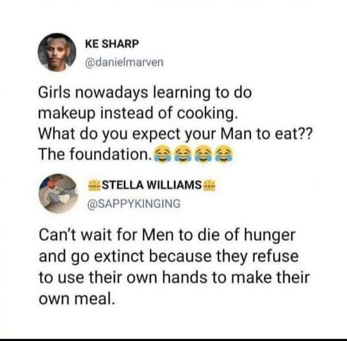Click the KE SHARP display name
Screen dimensions: 347x341
click(x=112, y=43)
